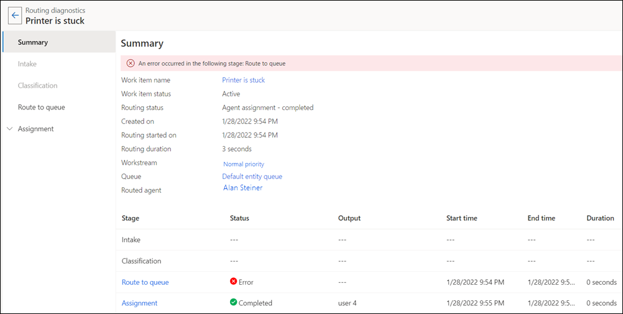623x314 pixels.
Task: Click the 'Created on' field label
Action: [137, 121]
